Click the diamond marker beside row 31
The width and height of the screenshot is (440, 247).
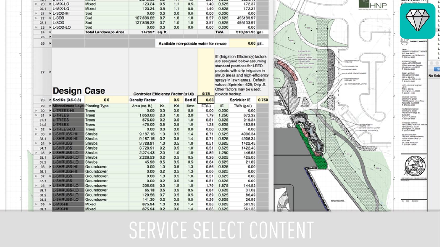coord(36,115)
